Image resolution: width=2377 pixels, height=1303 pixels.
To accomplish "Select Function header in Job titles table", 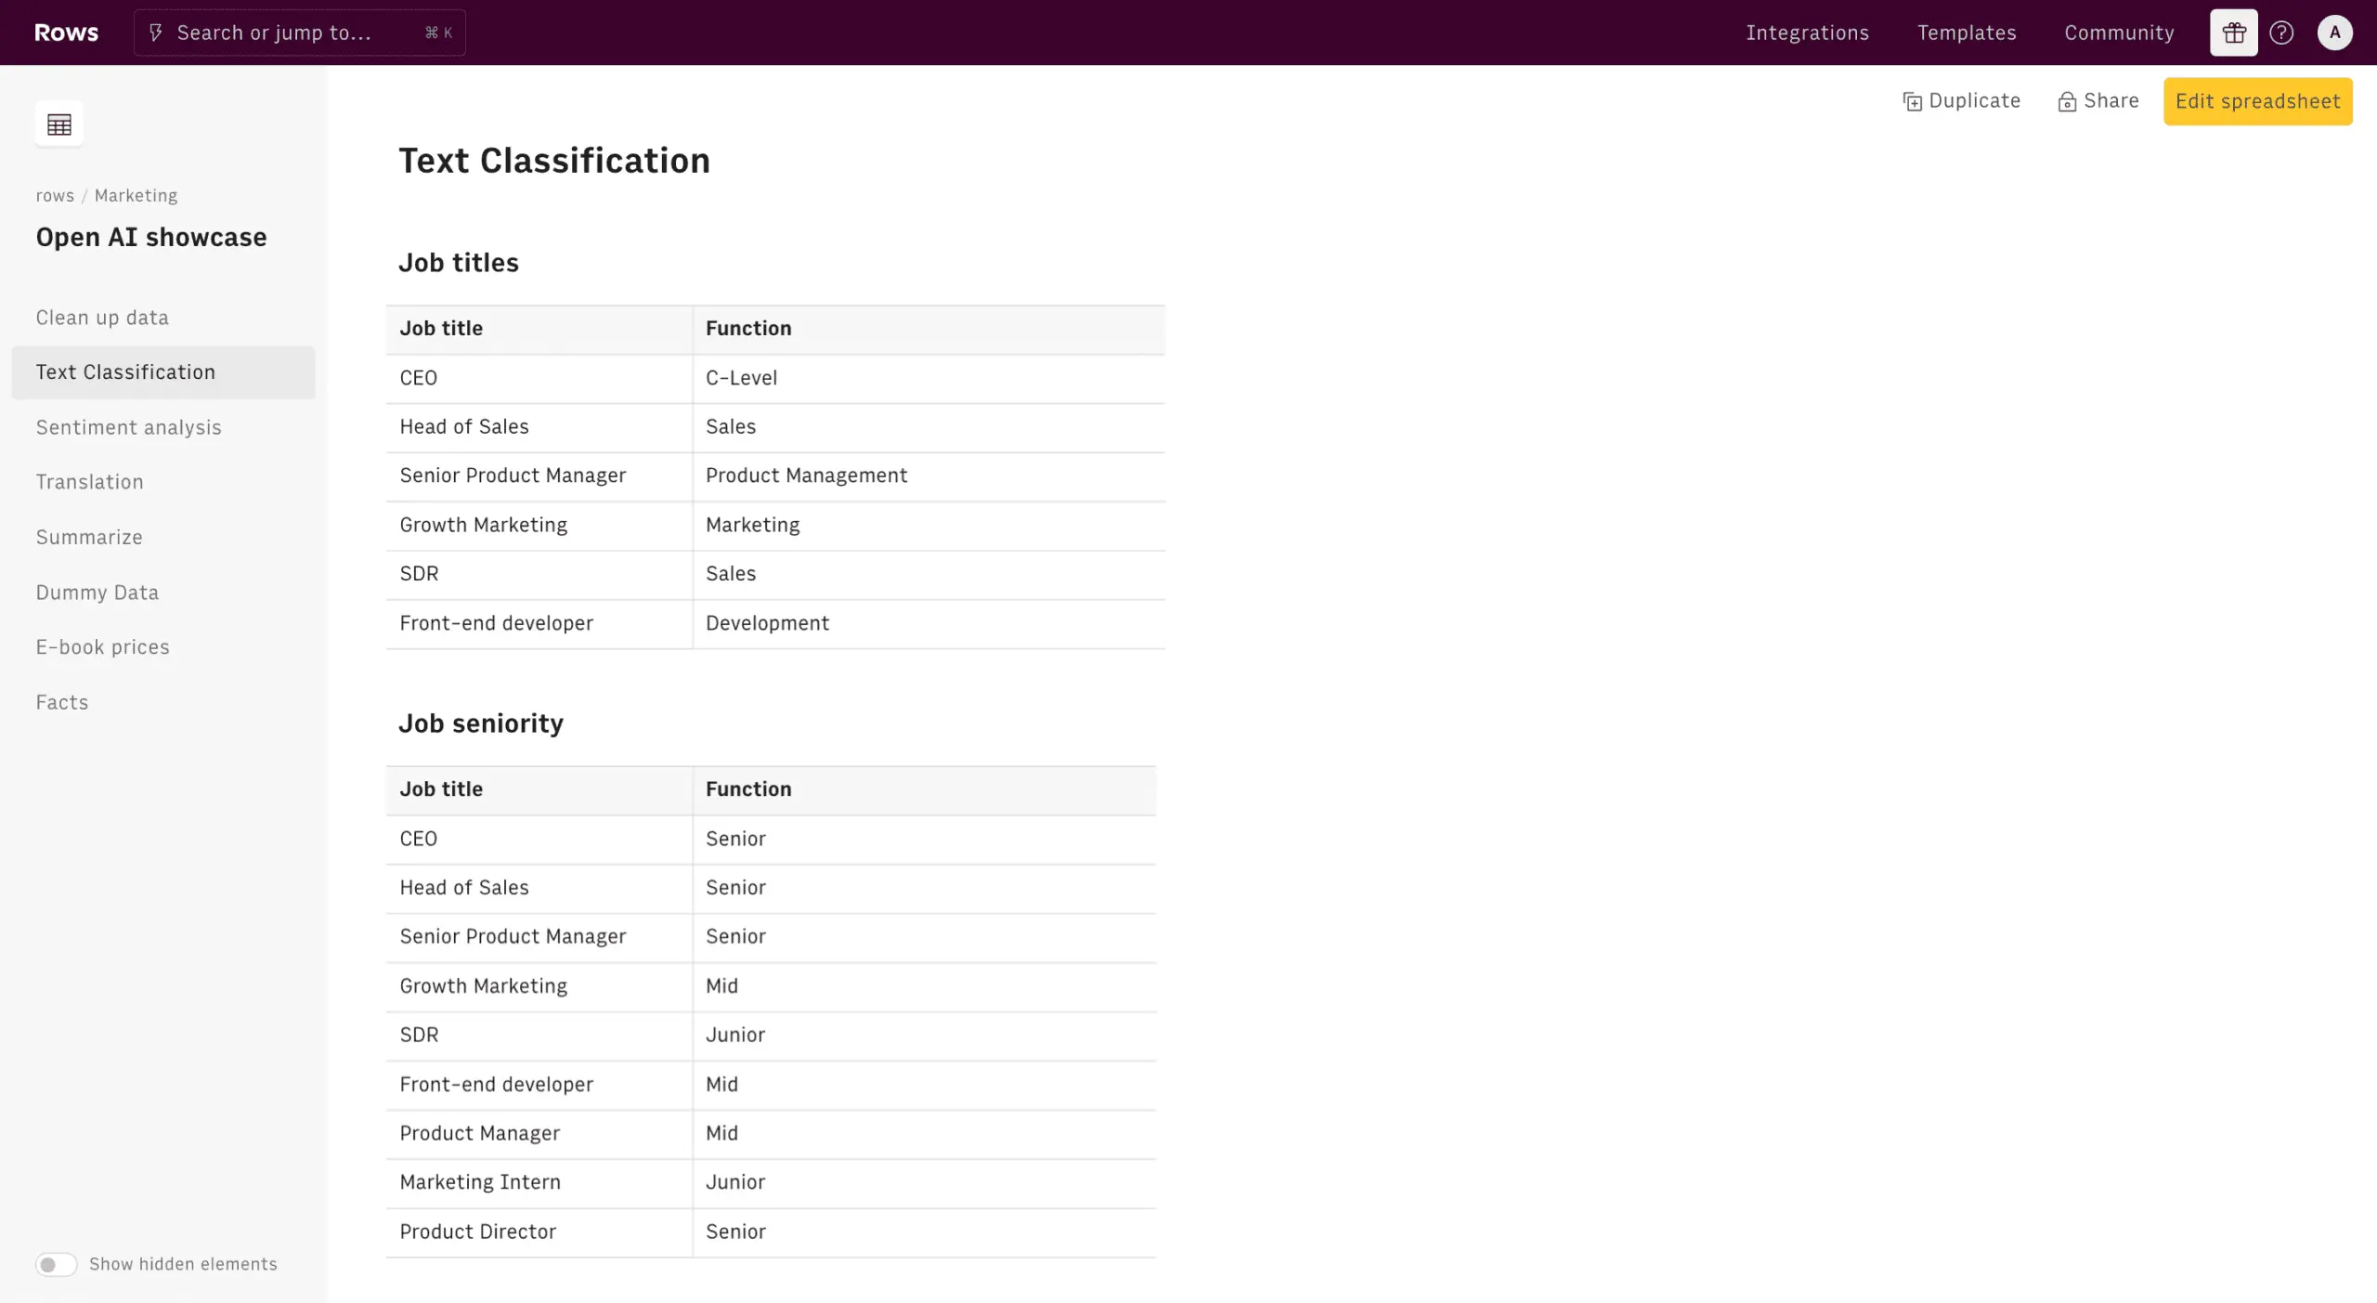I will click(929, 329).
